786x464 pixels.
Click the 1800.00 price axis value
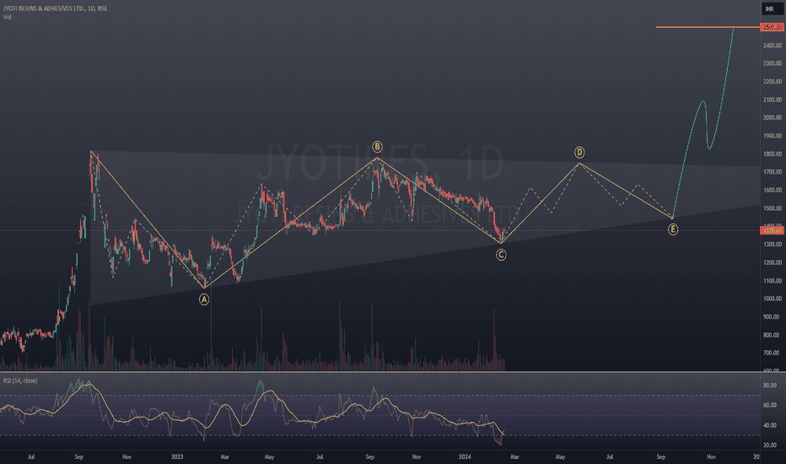coord(773,154)
